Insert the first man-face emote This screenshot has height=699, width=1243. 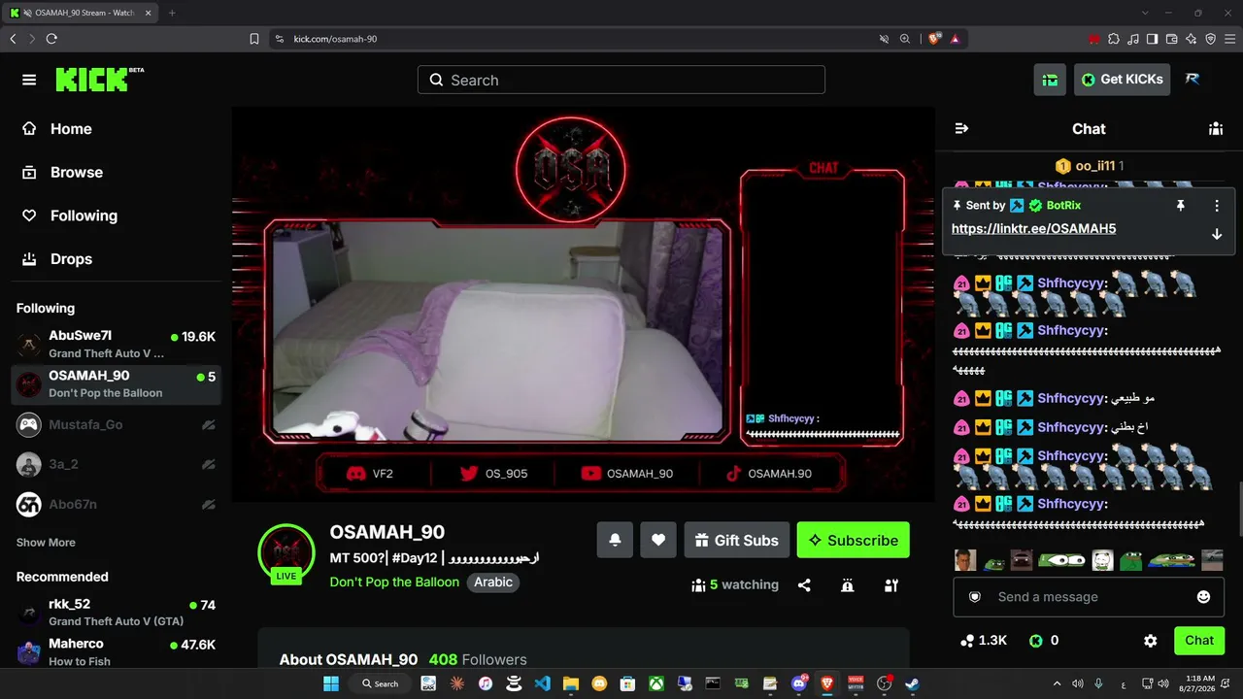coord(964,560)
